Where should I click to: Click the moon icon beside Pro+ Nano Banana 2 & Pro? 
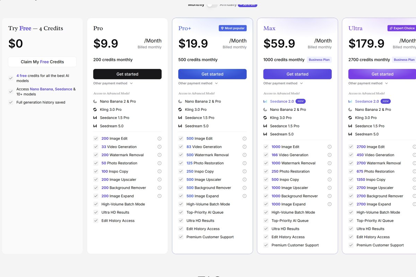(x=180, y=101)
